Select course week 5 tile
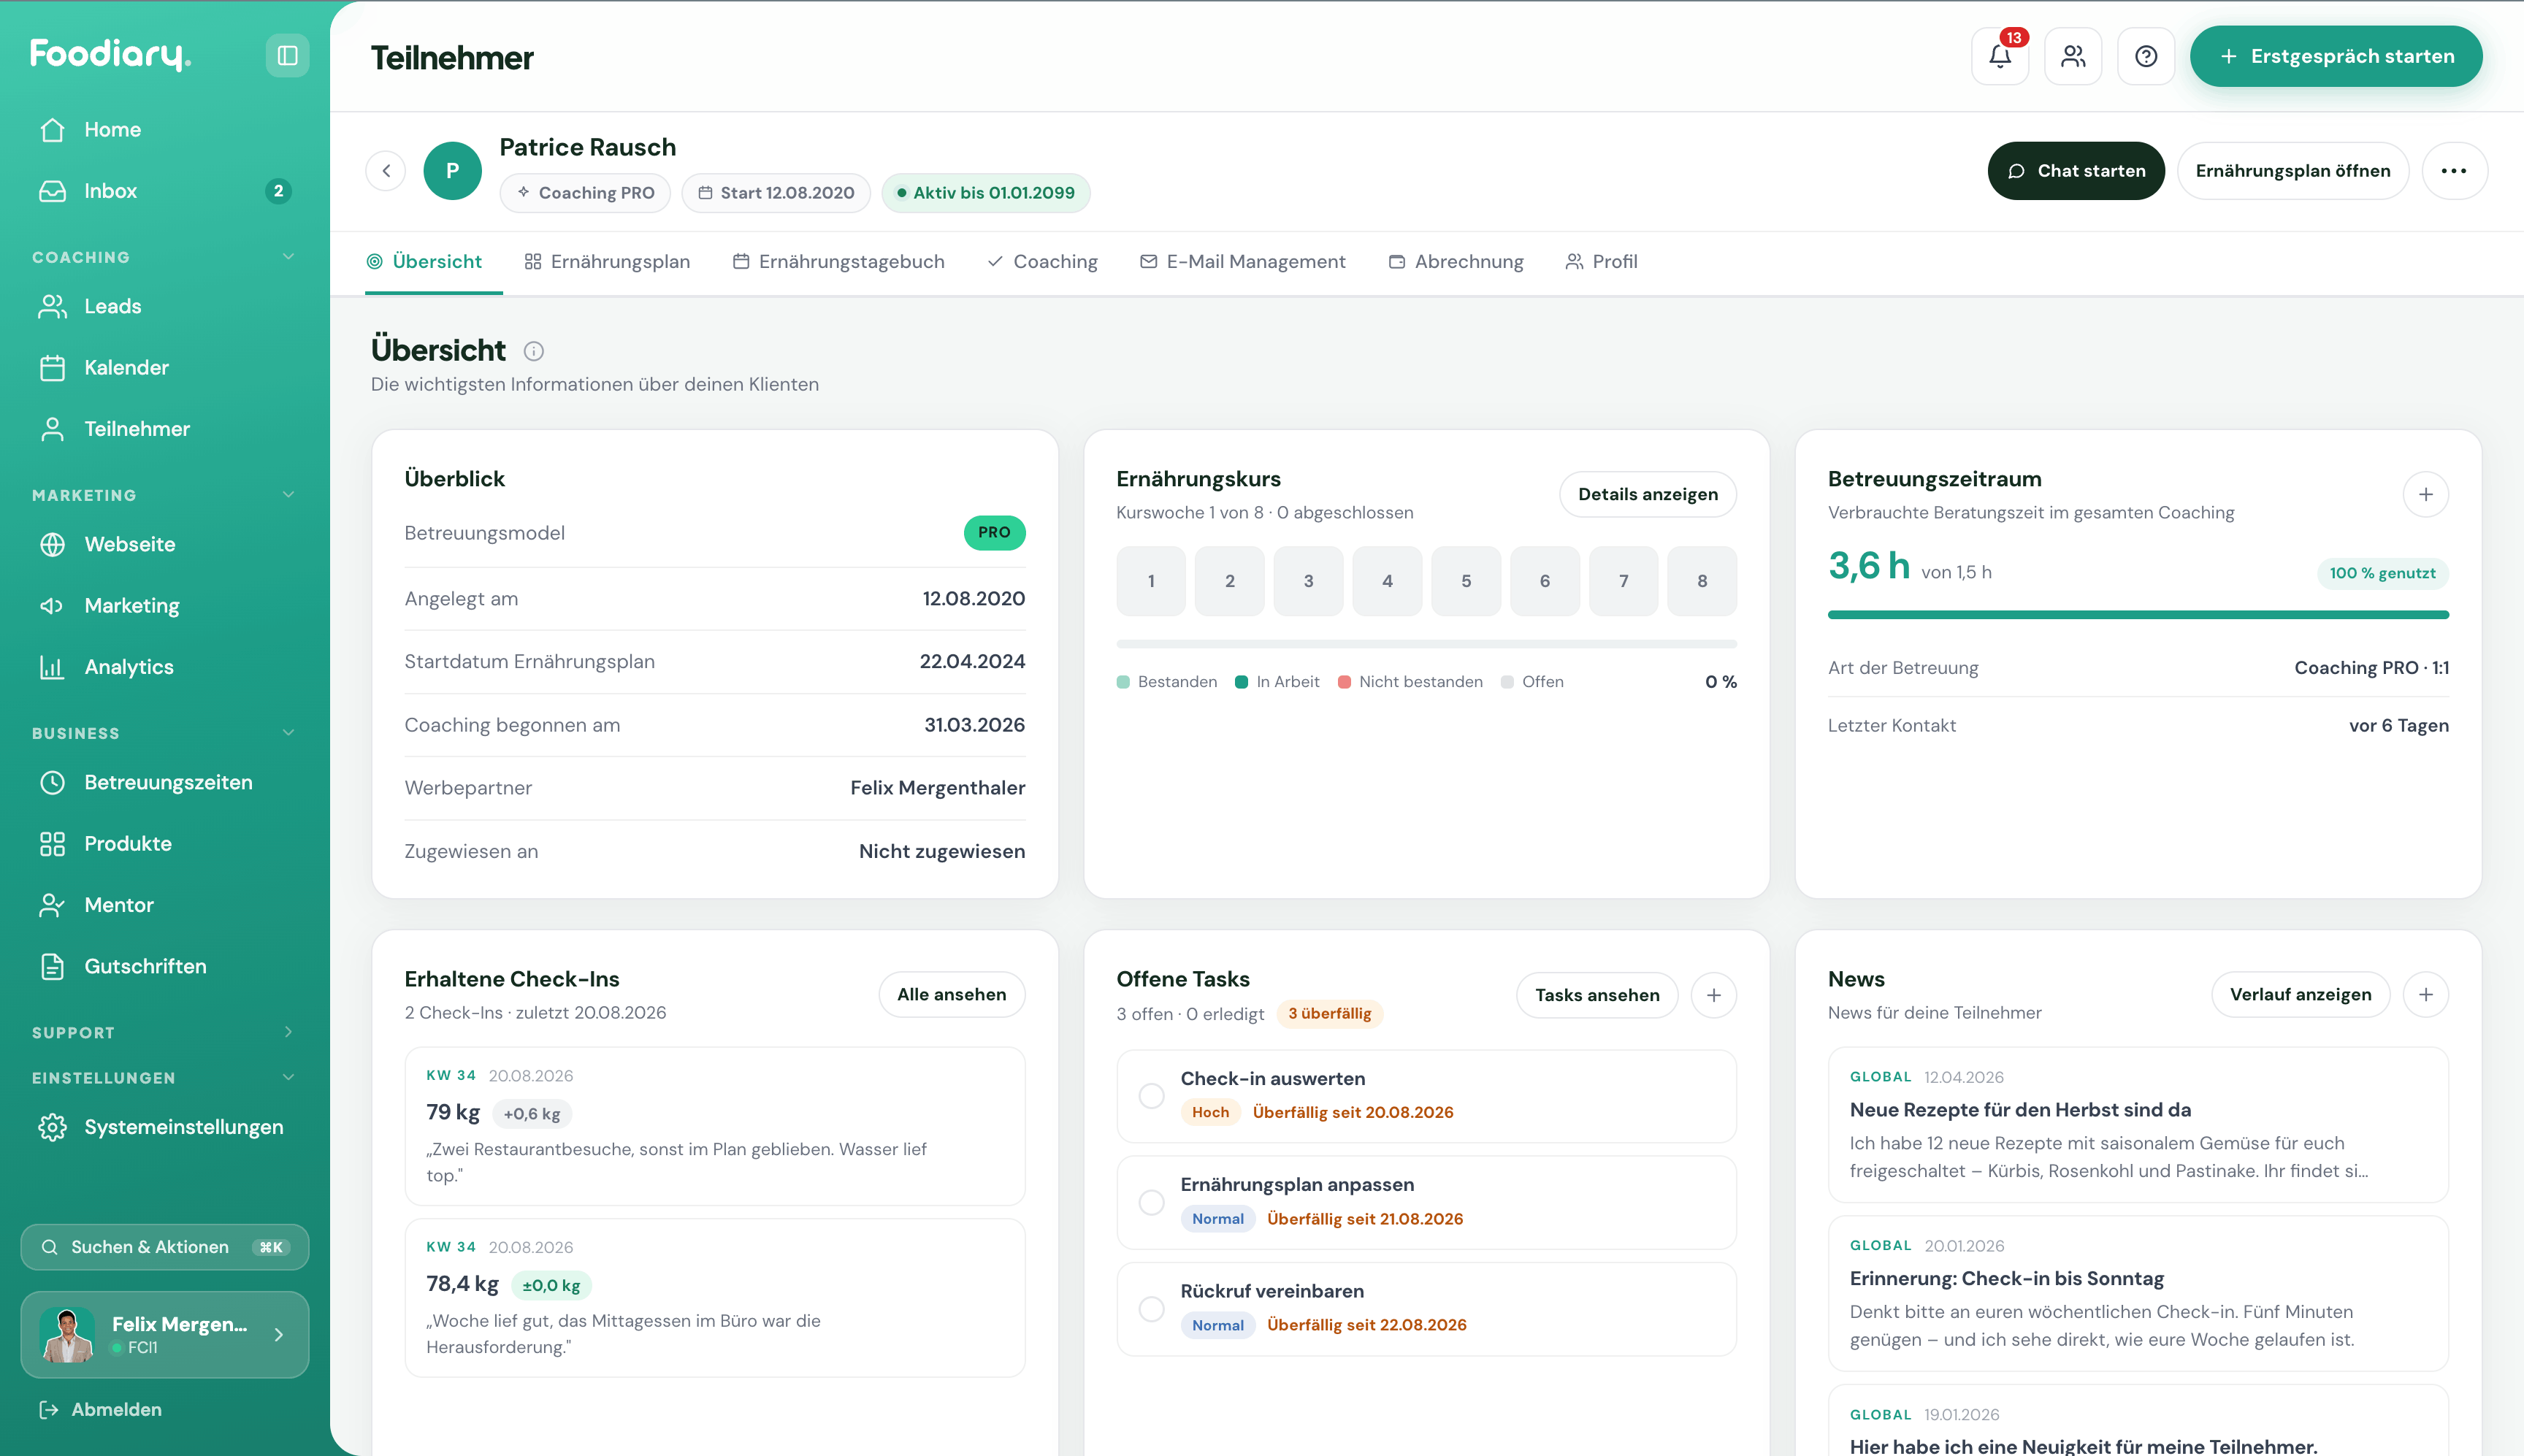The image size is (2524, 1456). (x=1466, y=581)
